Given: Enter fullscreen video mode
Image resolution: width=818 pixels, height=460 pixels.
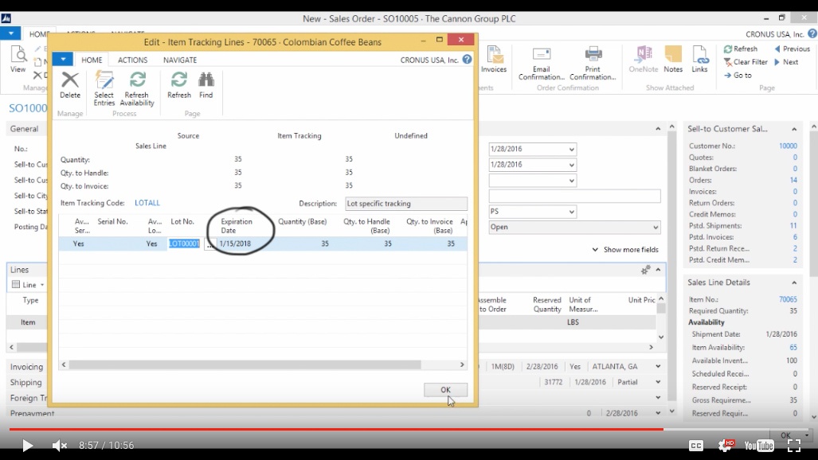Looking at the screenshot, I should pos(794,446).
